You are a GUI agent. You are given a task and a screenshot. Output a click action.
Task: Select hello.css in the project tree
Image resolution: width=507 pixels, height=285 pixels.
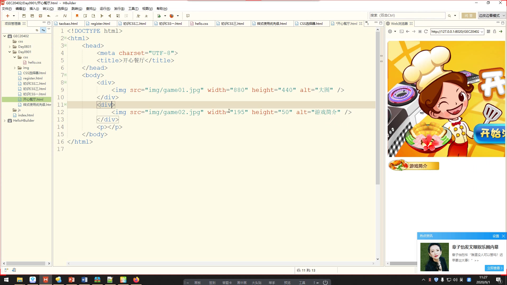(x=35, y=63)
